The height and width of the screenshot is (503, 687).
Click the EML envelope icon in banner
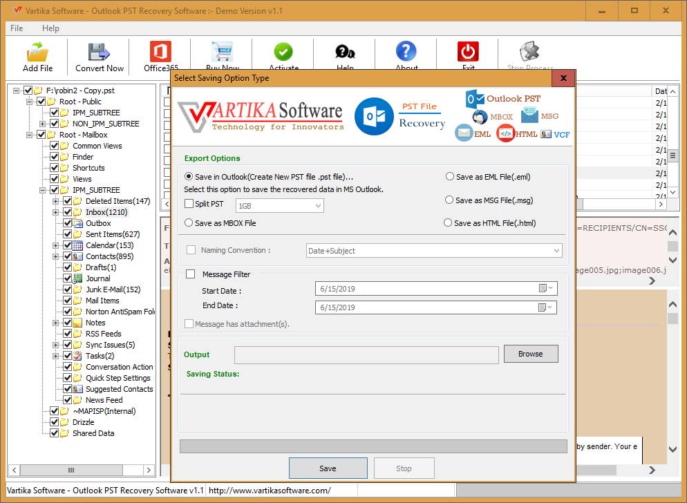[464, 133]
